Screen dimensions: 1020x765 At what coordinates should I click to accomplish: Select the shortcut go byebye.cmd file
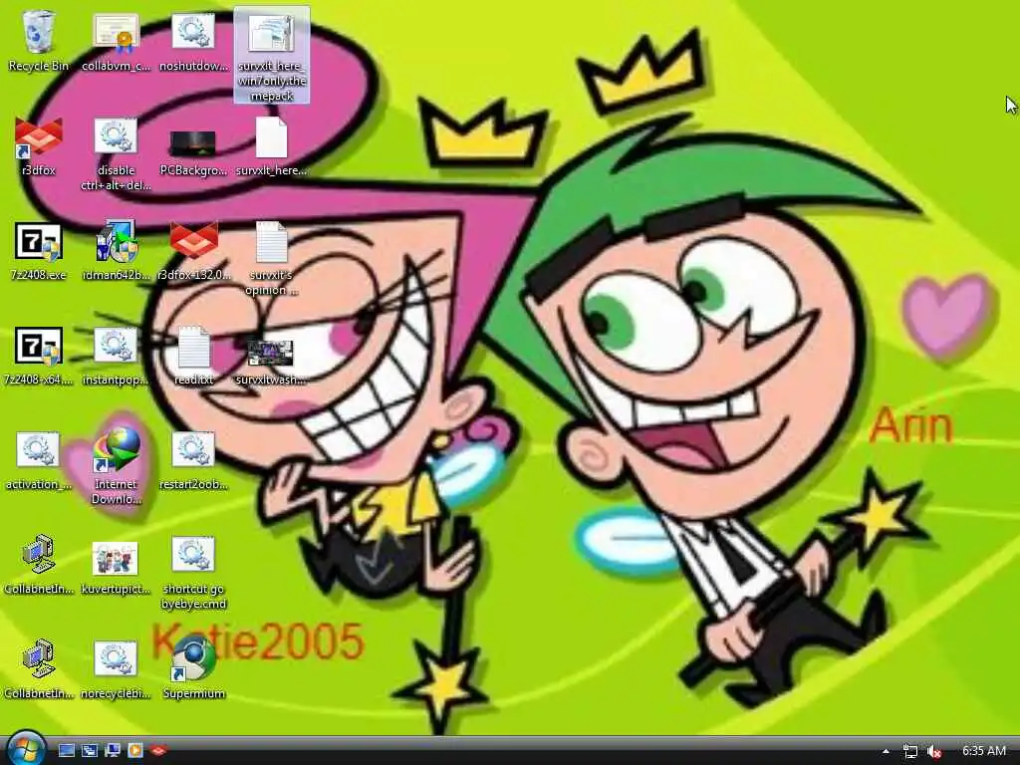point(193,573)
